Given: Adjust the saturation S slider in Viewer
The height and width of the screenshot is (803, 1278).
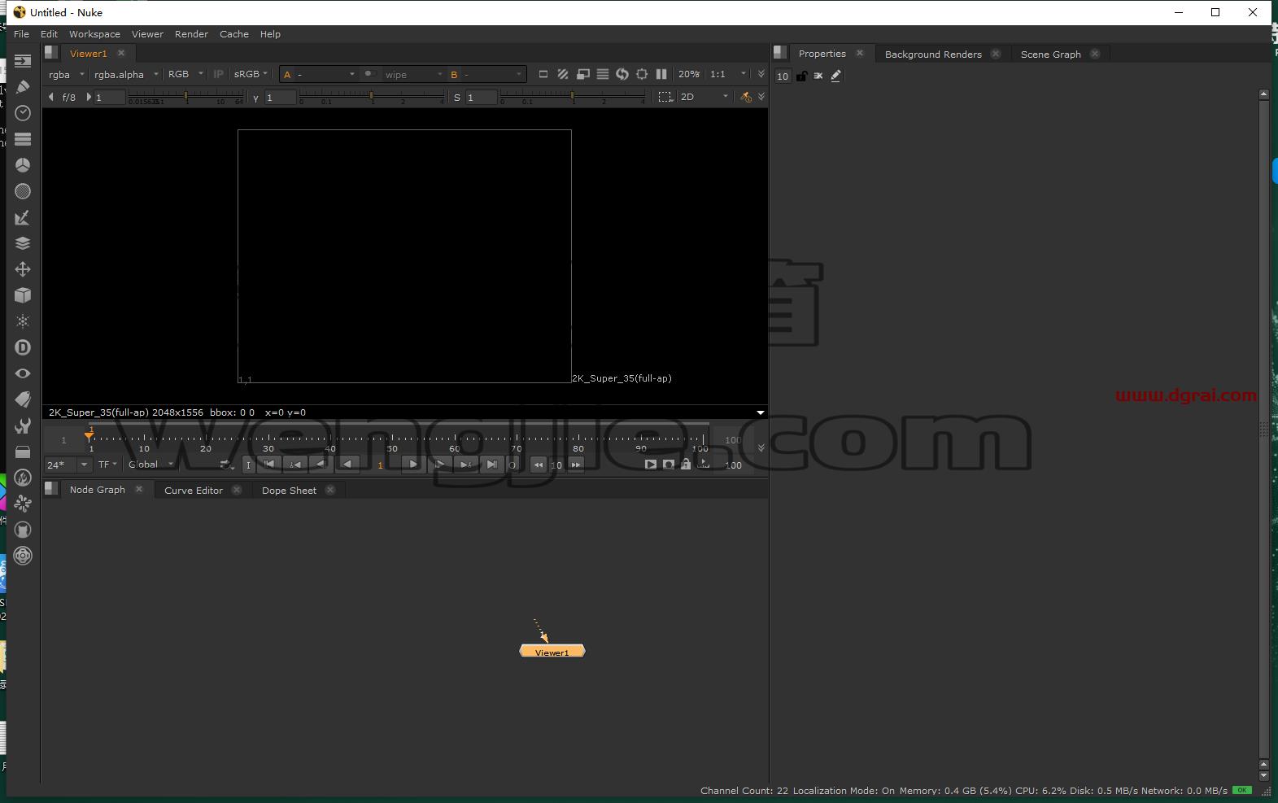Looking at the screenshot, I should click(x=573, y=97).
